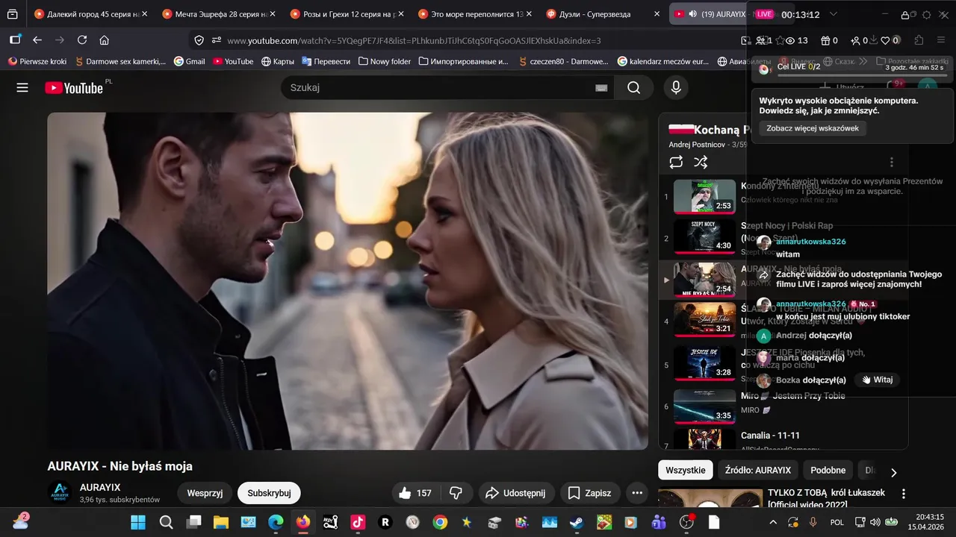Image resolution: width=956 pixels, height=537 pixels.
Task: Click the magnifier search button on YouTube
Action: tap(633, 88)
